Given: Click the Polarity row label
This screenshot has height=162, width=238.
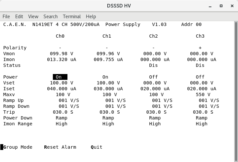Looking at the screenshot, I should click(x=15, y=48).
